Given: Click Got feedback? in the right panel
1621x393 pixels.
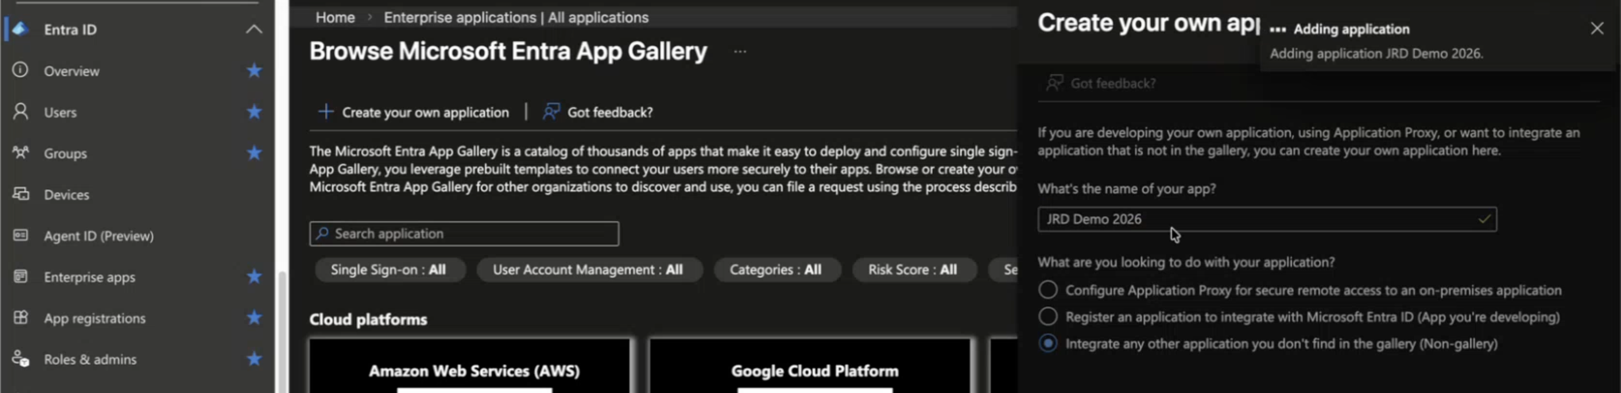Looking at the screenshot, I should [x=1101, y=83].
